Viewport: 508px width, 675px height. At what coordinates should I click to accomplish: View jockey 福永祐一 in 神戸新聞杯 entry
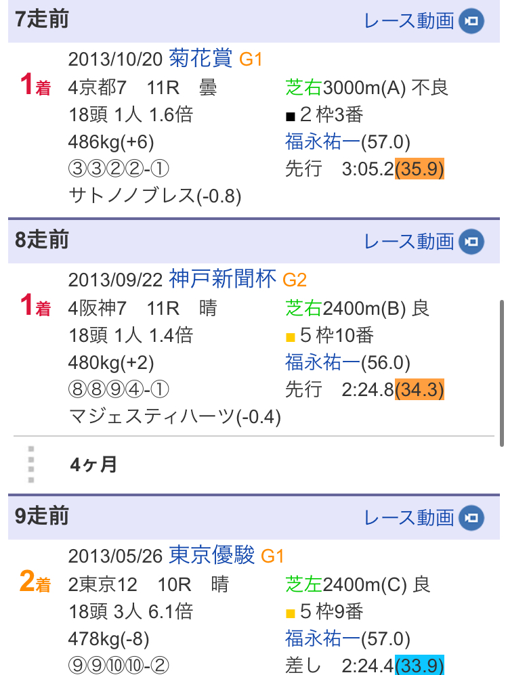pyautogui.click(x=322, y=362)
